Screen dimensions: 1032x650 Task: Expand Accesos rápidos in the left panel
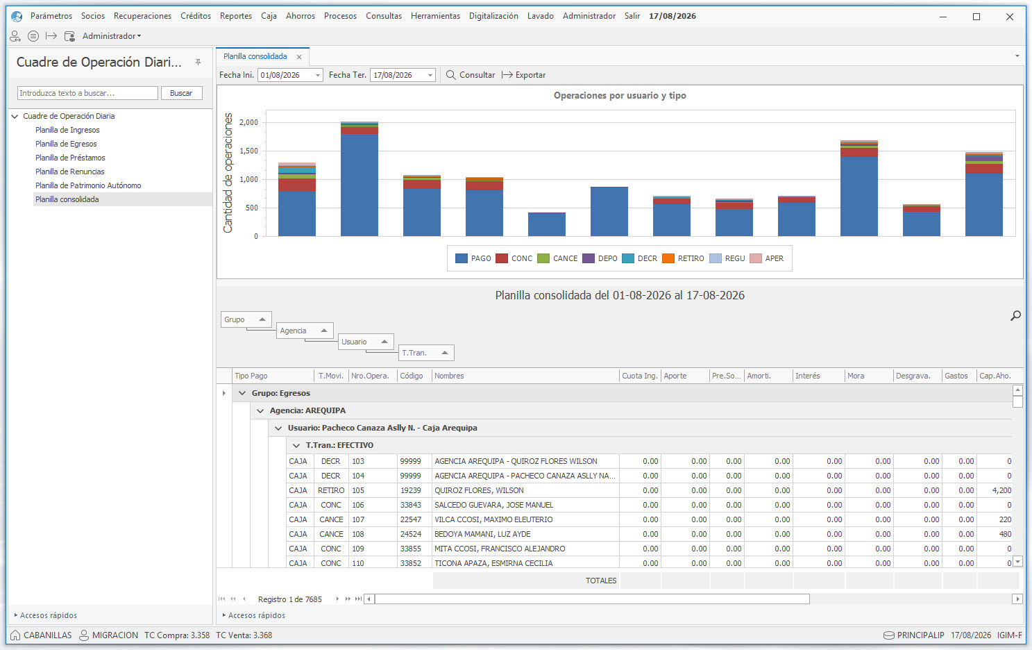pos(46,615)
